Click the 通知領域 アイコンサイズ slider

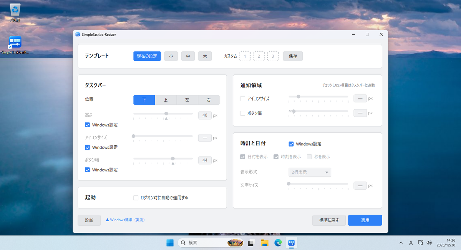pos(318,97)
